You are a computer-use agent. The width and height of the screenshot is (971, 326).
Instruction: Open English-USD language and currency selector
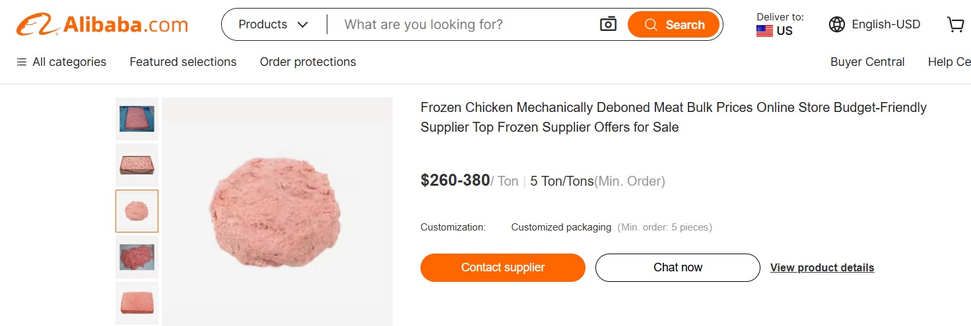tap(885, 25)
